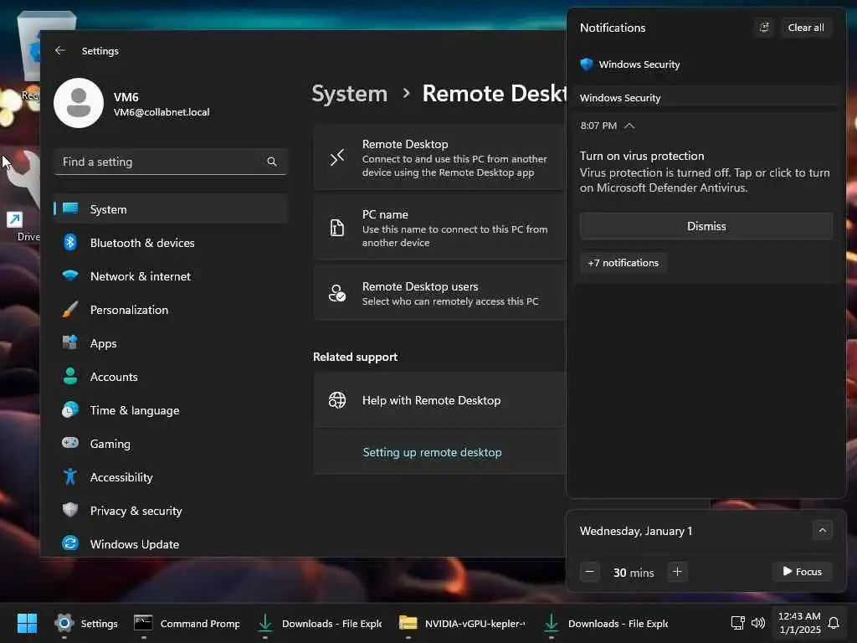857x643 pixels.
Task: Click the VM6 user avatar picture
Action: [79, 103]
